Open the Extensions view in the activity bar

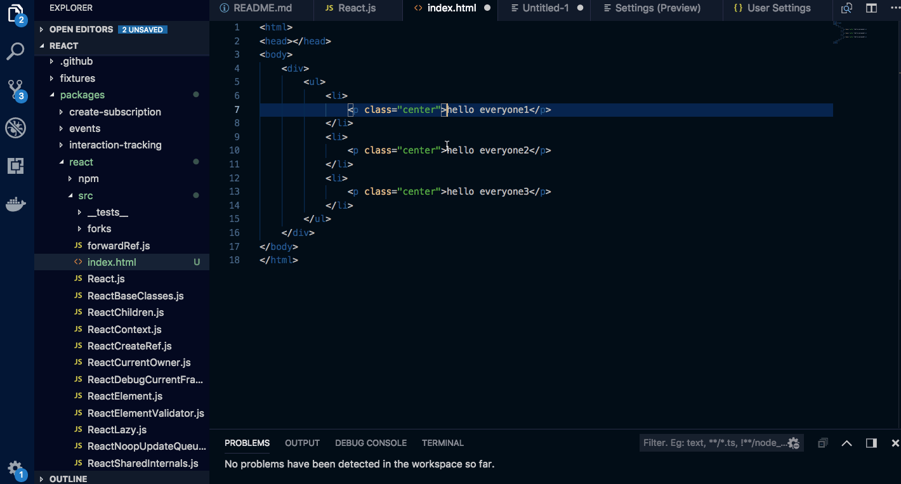click(x=15, y=166)
